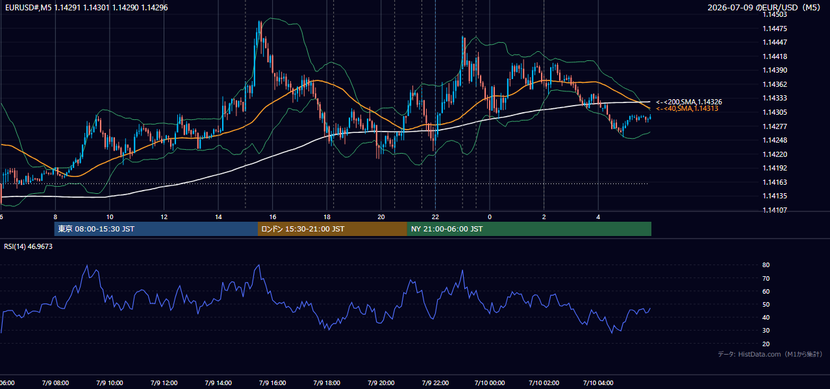Click price axis label 1.14475

[x=775, y=29]
